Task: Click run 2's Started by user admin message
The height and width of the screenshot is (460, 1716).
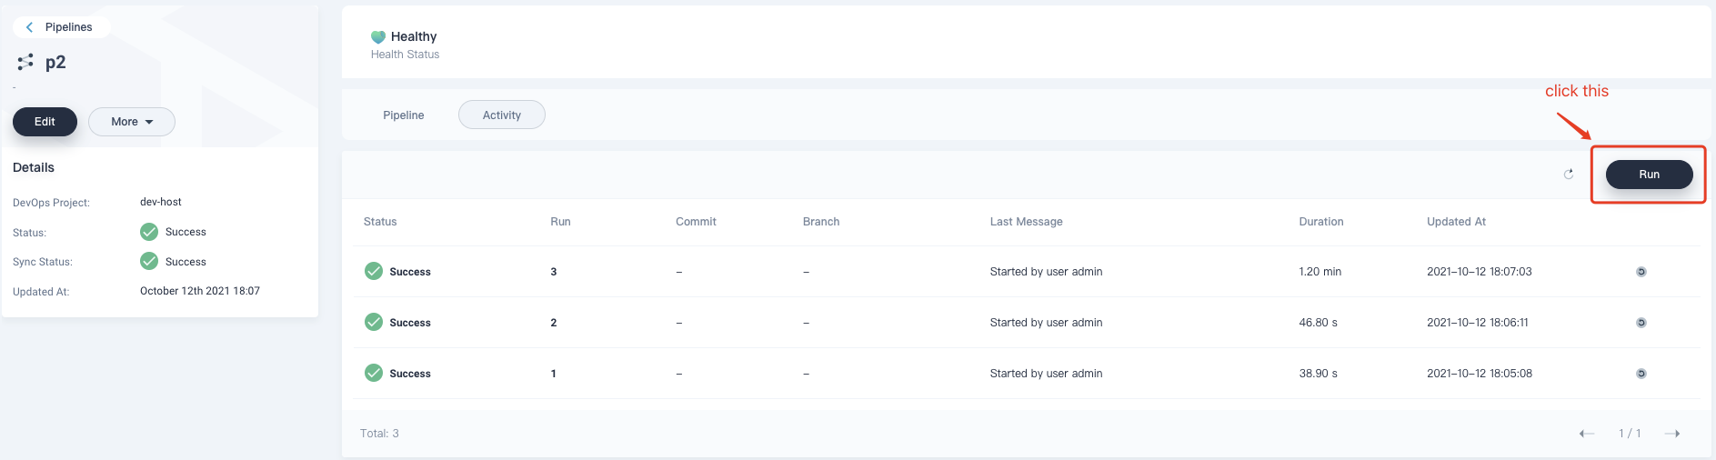Action: [1046, 323]
